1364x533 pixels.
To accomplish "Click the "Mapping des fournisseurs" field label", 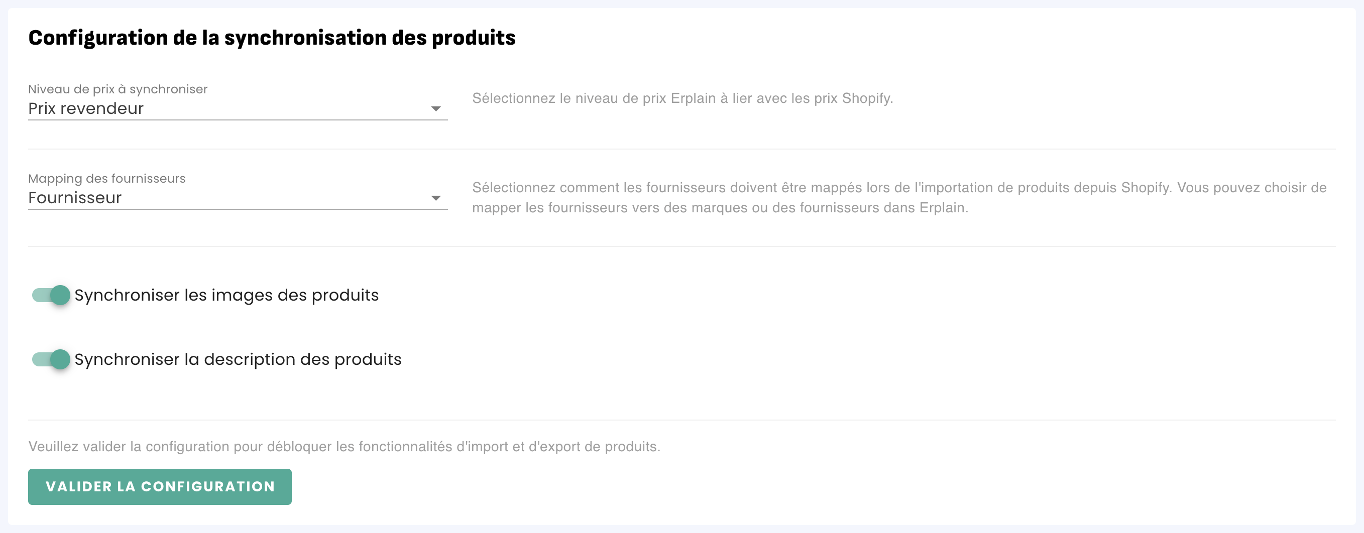I will (106, 178).
